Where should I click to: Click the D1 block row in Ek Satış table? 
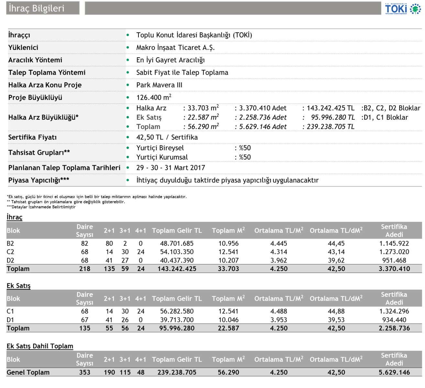(x=10, y=320)
